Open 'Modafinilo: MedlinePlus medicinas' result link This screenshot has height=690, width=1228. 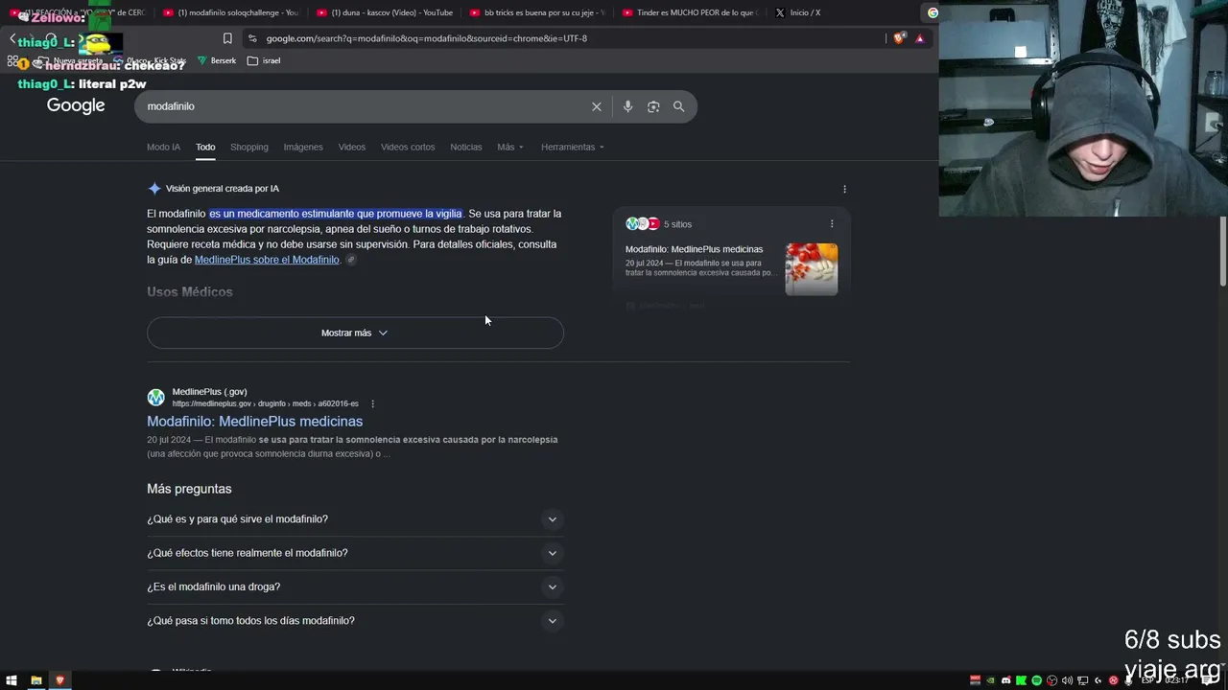coord(254,422)
